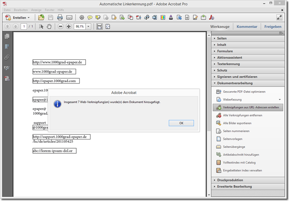289x201 pixels.
Task: Click the bottom icon in the left sidebar
Action: tap(7, 78)
